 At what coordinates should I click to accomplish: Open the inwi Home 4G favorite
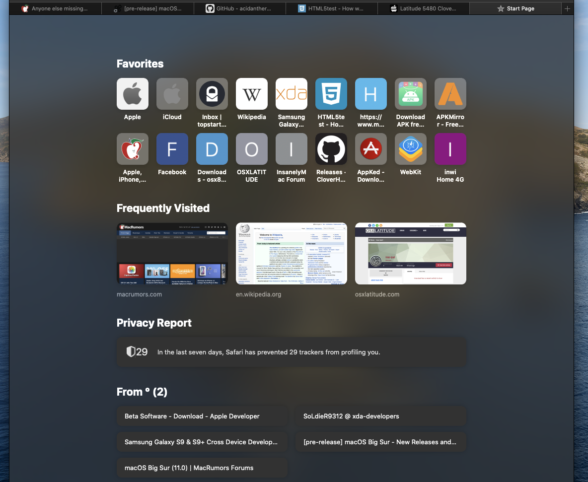pos(450,149)
